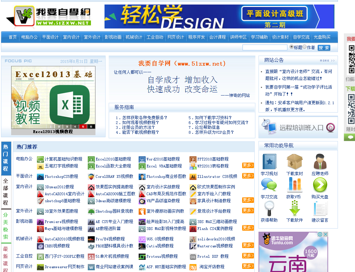The height and width of the screenshot is (272, 355).
Task: Expand 更多 for 机械设计 courses
Action: (x=248, y=245)
